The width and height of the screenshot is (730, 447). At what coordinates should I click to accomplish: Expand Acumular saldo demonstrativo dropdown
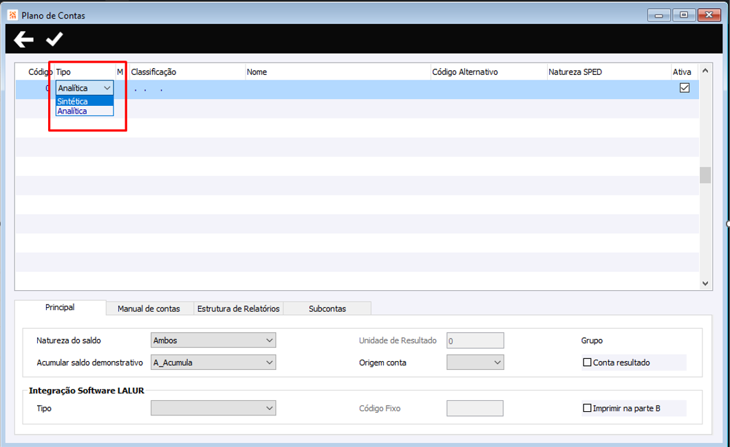click(213, 362)
